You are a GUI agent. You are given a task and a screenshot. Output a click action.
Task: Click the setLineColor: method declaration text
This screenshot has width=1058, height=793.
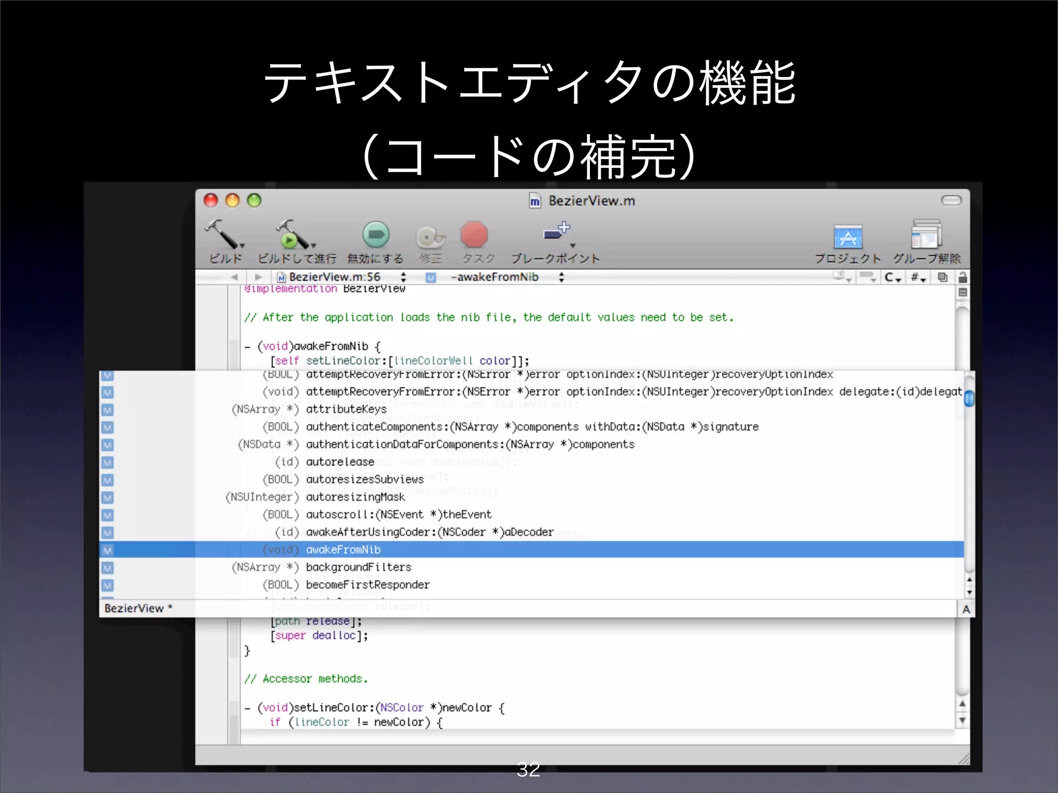point(374,707)
